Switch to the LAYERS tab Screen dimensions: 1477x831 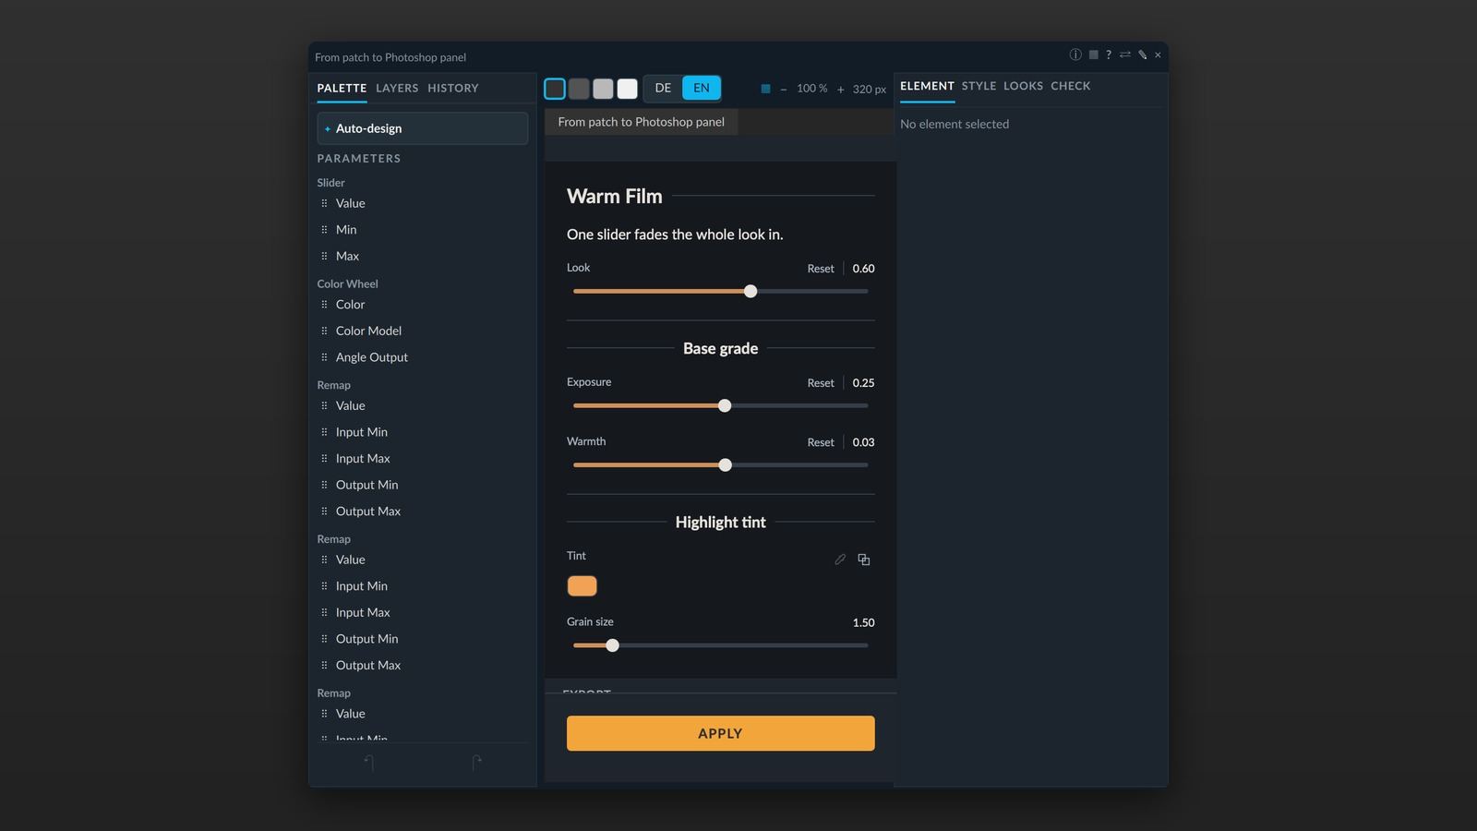pyautogui.click(x=397, y=89)
